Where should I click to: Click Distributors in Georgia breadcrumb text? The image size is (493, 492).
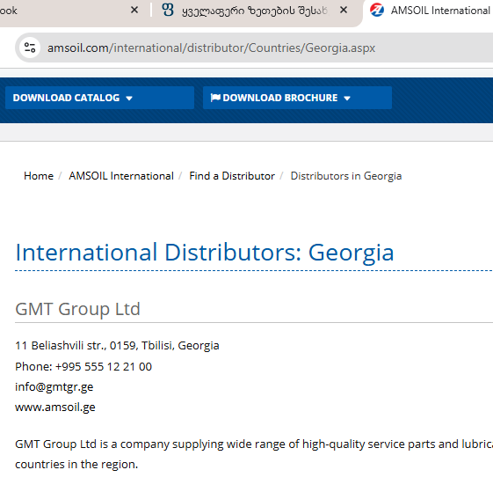346,176
